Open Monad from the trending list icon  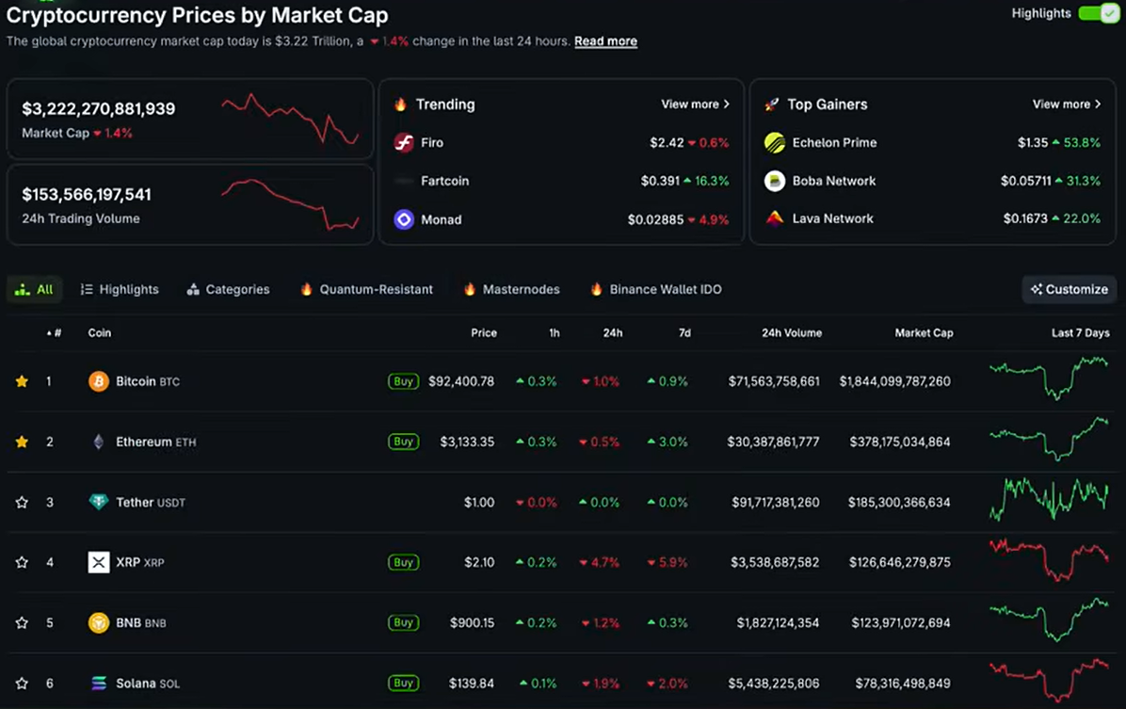404,219
